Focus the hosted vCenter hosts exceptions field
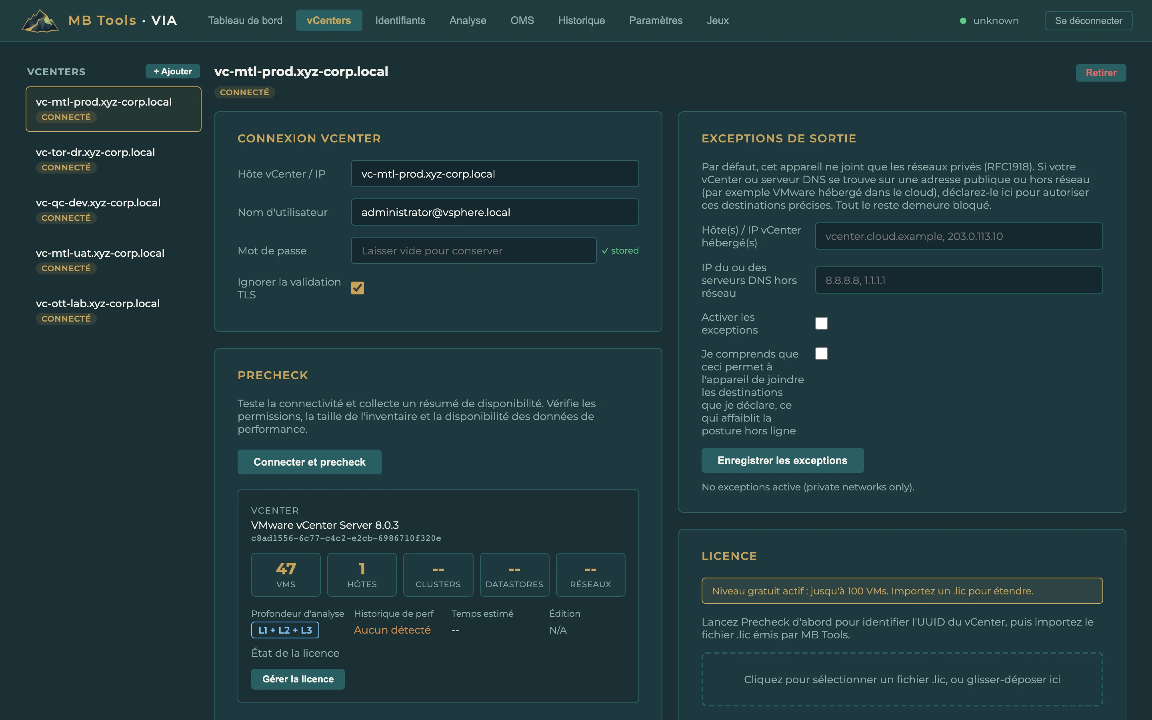The width and height of the screenshot is (1152, 720). tap(959, 236)
